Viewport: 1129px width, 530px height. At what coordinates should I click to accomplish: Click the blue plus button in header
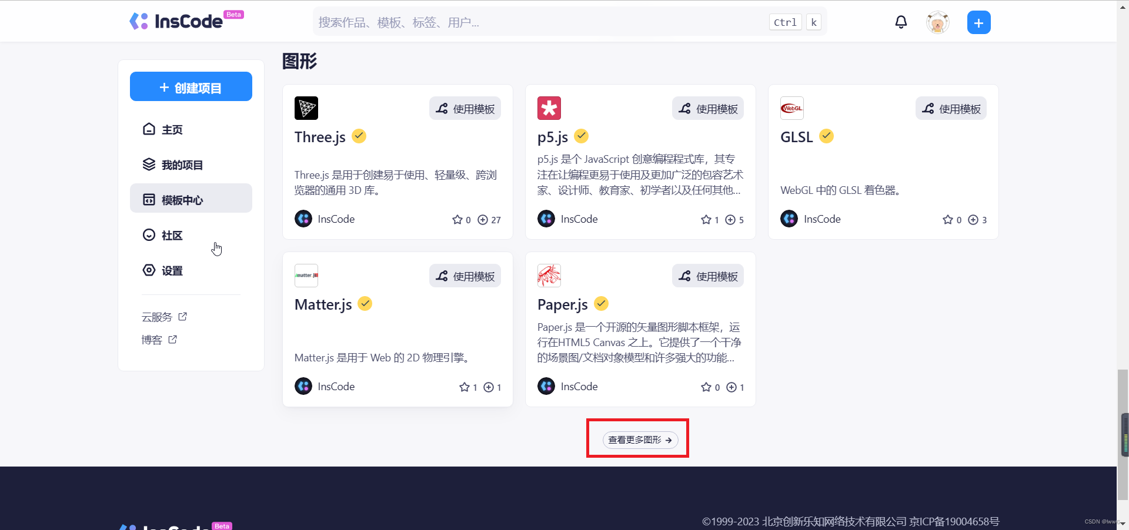pyautogui.click(x=978, y=22)
